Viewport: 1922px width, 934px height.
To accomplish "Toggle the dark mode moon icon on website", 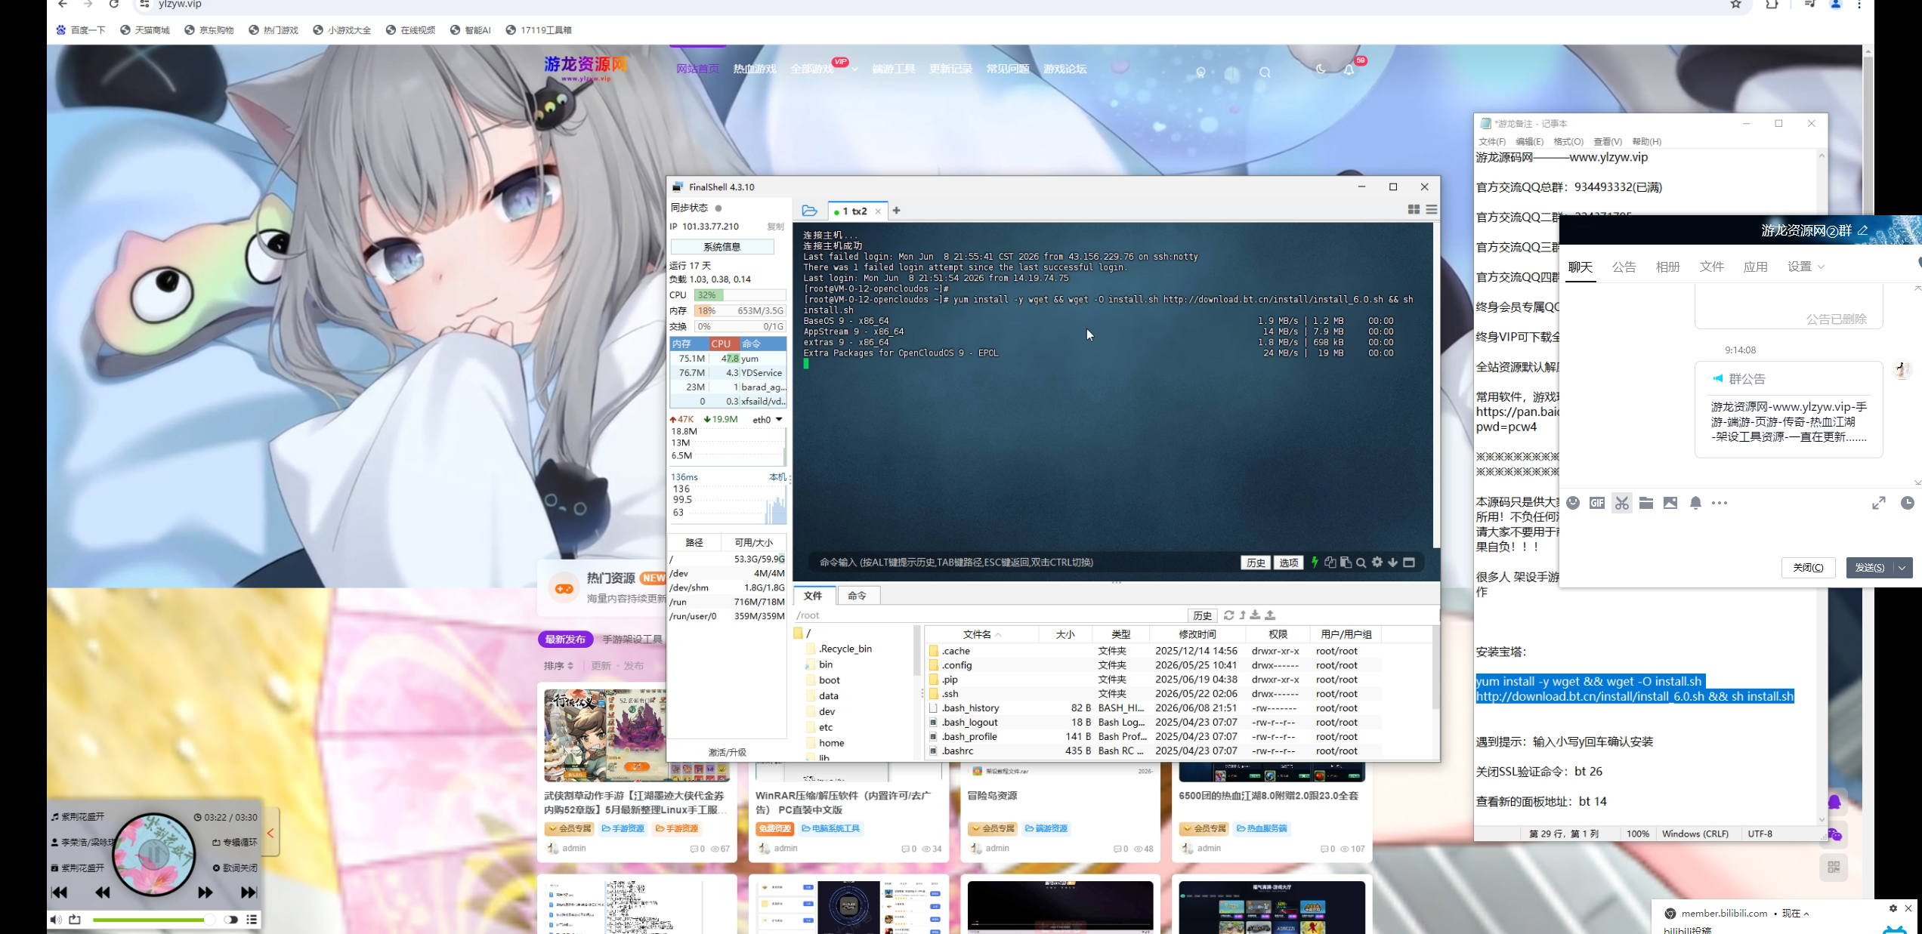I will tap(1321, 69).
